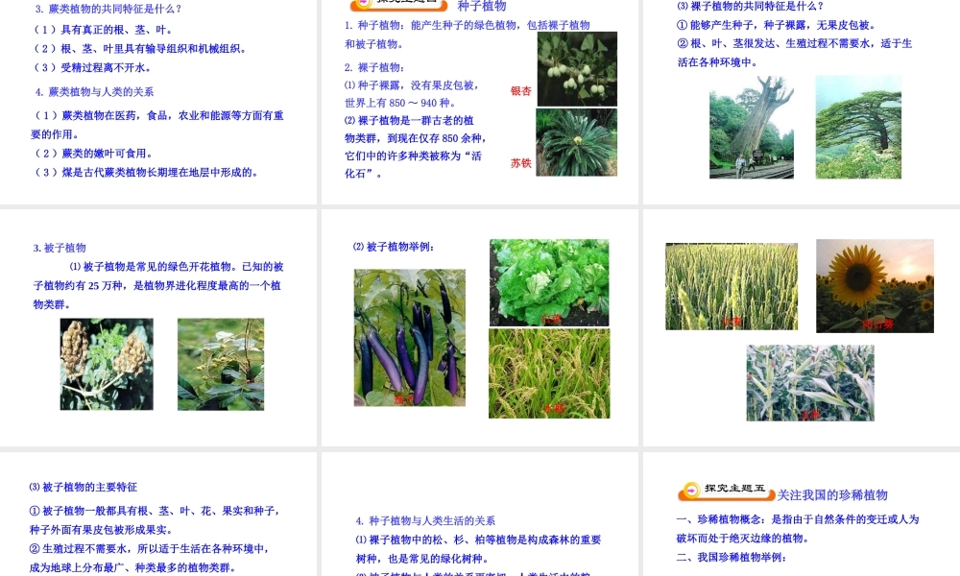Select the green cabbage photo
Screen dimensions: 960x576
[549, 282]
